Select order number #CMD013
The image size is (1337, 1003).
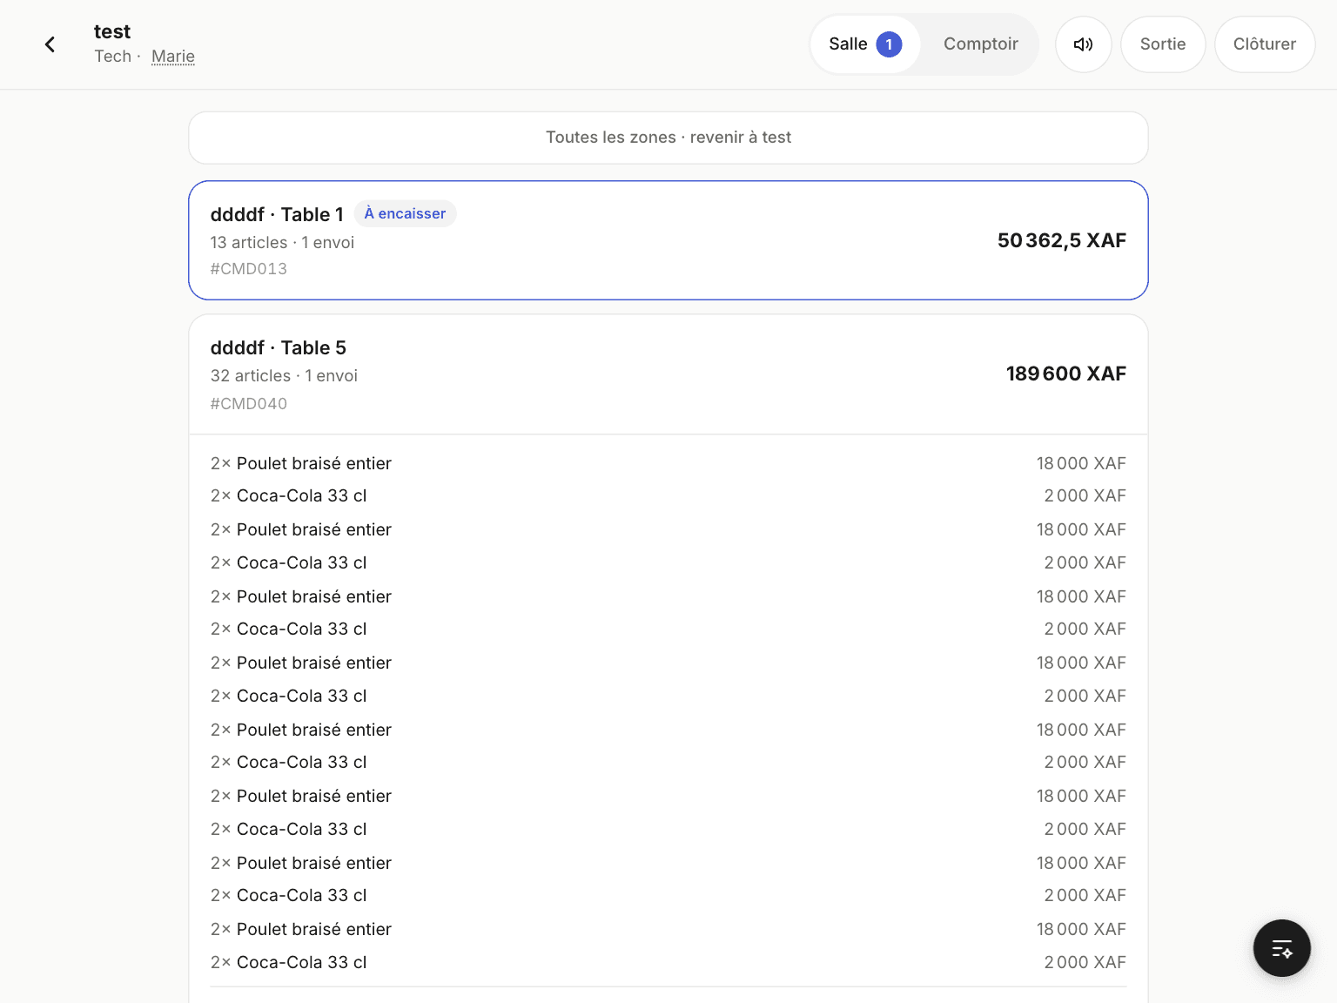pyautogui.click(x=249, y=269)
